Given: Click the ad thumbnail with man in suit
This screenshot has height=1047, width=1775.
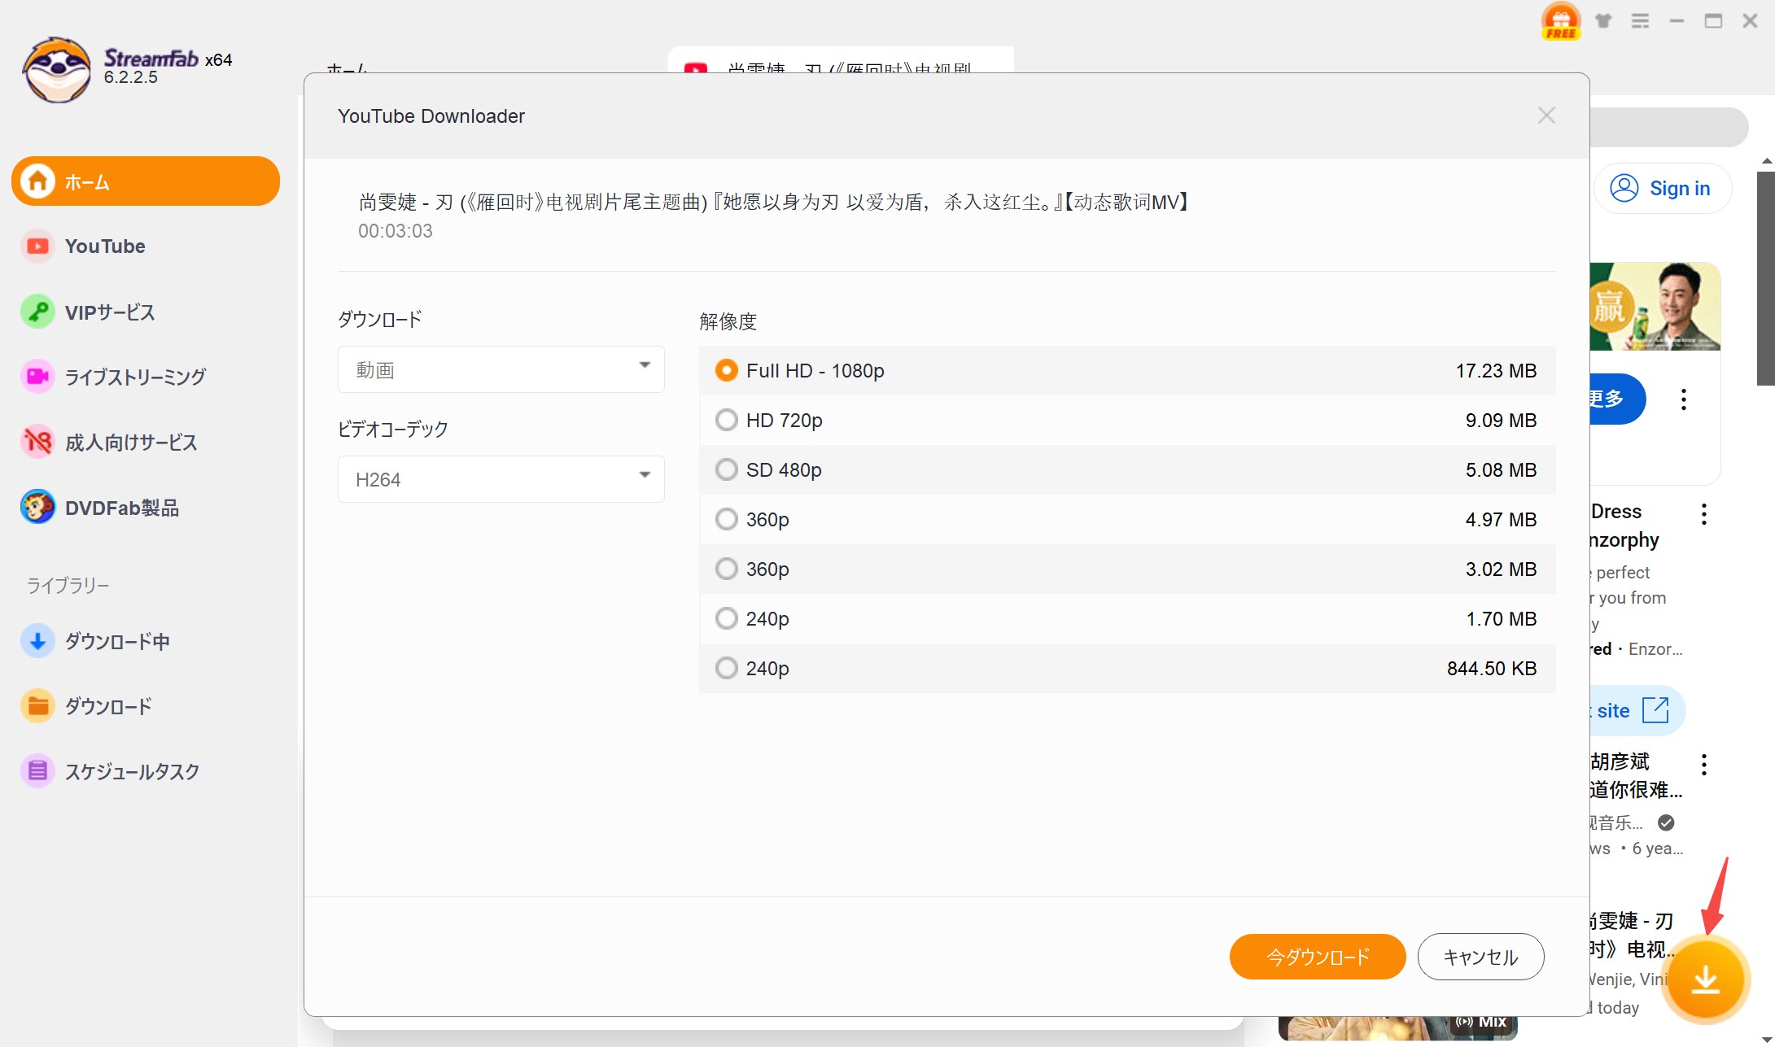Looking at the screenshot, I should pos(1655,306).
